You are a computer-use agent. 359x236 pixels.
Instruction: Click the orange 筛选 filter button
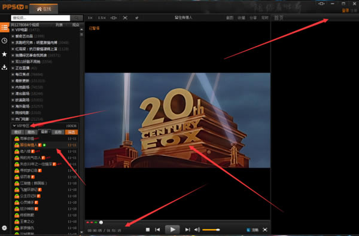(x=71, y=132)
